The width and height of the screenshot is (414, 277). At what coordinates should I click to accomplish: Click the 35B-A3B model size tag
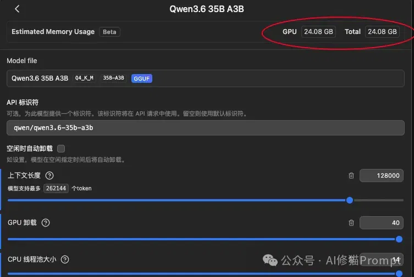coord(113,78)
